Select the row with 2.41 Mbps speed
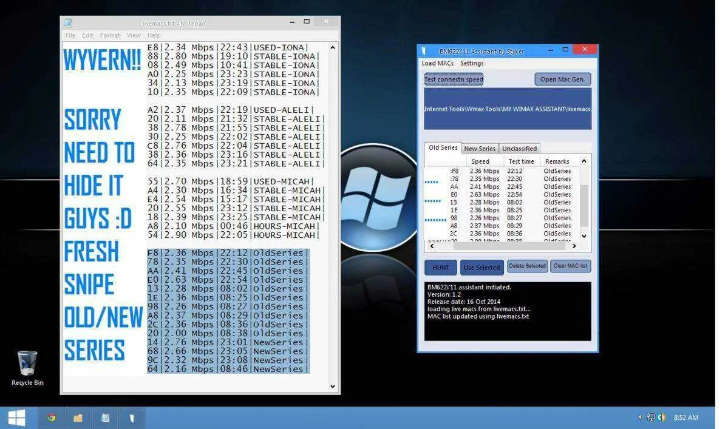This screenshot has width=728, height=429. coord(502,186)
